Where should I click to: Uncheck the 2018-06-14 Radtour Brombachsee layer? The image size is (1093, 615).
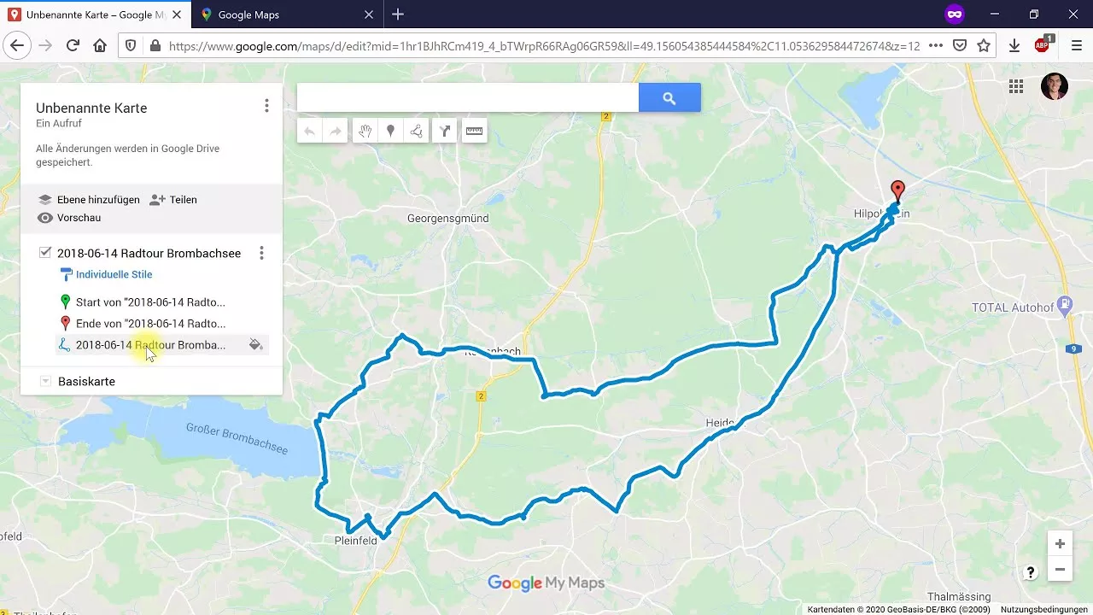[x=45, y=252]
